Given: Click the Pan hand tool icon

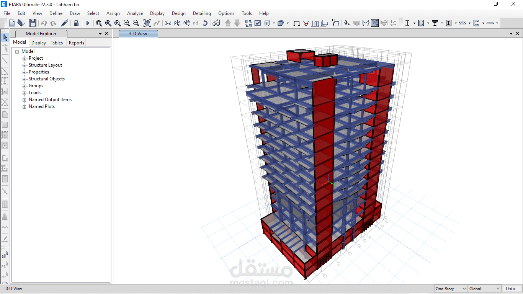Looking at the screenshot, I should (147, 23).
